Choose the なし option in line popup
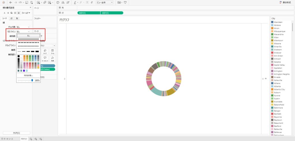Viewport: 295px width, 141px height. coord(28,36)
